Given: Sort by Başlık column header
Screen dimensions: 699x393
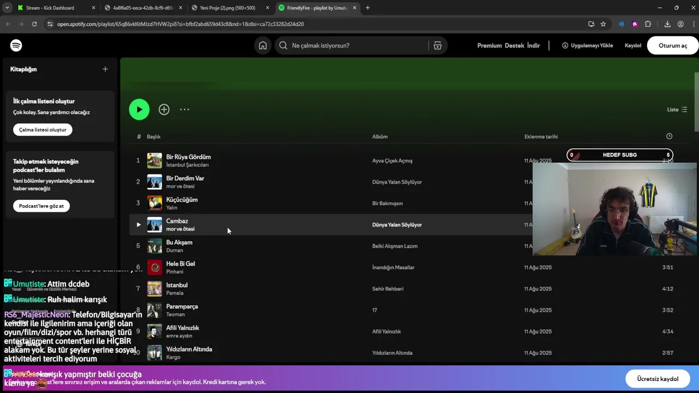Looking at the screenshot, I should point(153,136).
